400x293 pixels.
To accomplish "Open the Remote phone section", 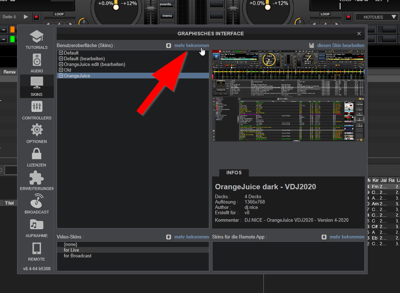I will 36,251.
